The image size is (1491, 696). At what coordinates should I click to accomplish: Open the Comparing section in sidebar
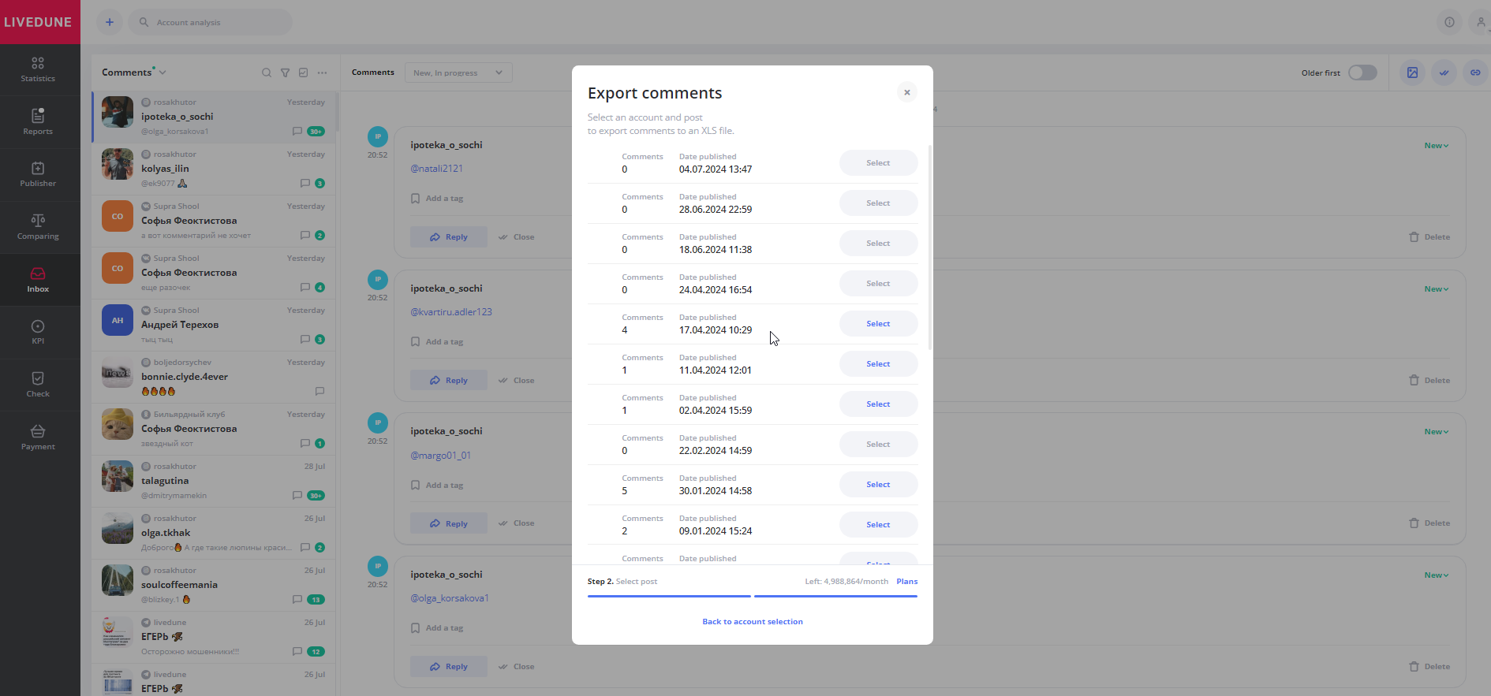38,227
